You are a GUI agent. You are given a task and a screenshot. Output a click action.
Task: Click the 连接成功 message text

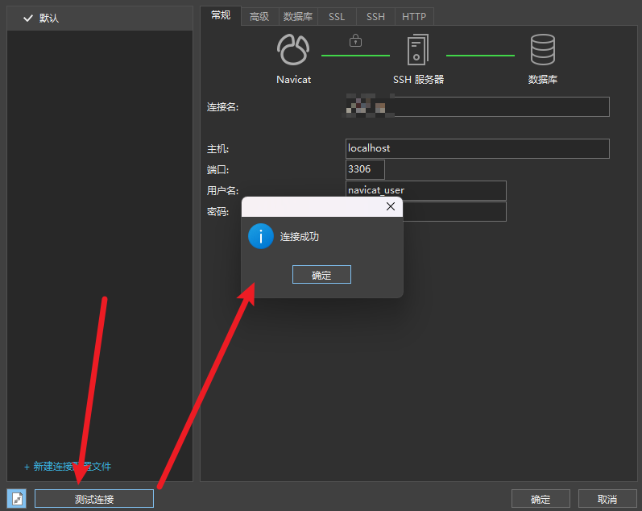300,236
